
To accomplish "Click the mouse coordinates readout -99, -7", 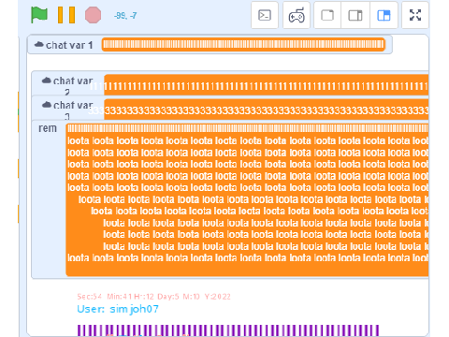I will pyautogui.click(x=125, y=16).
